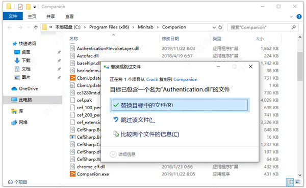Choose skip this file option

134,120
